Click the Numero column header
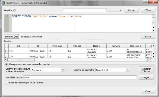The height and width of the screenshot is (97, 159). (x=116, y=46)
